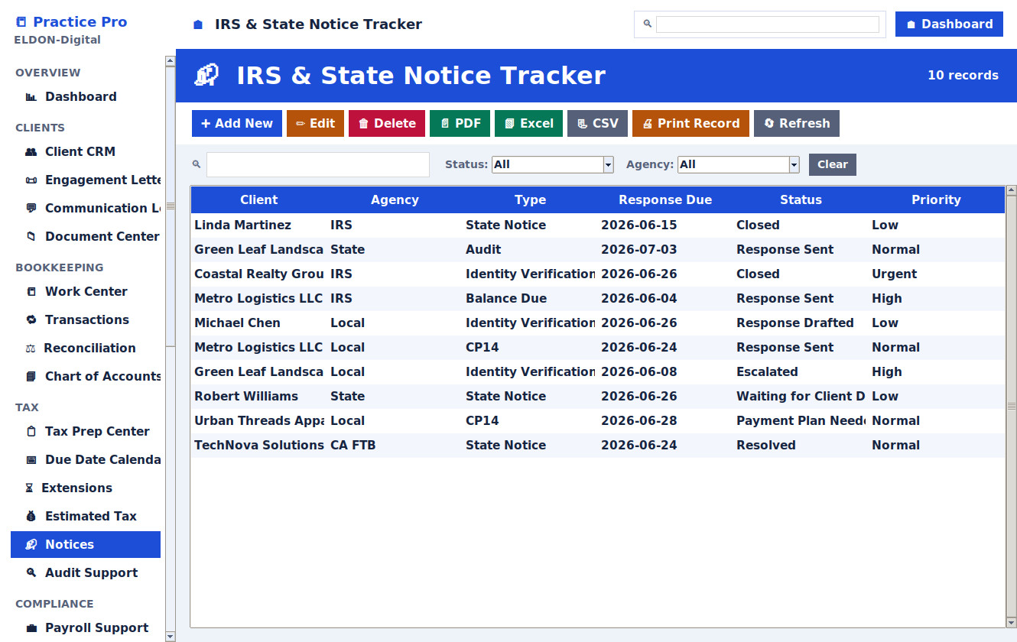Click the Practice Pro logo icon
Image resolution: width=1017 pixels, height=642 pixels.
pyautogui.click(x=21, y=22)
